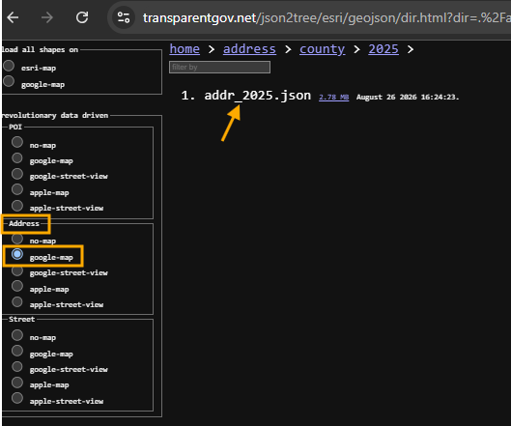Open the address breadcrumb link
Image resolution: width=511 pixels, height=426 pixels.
(249, 49)
